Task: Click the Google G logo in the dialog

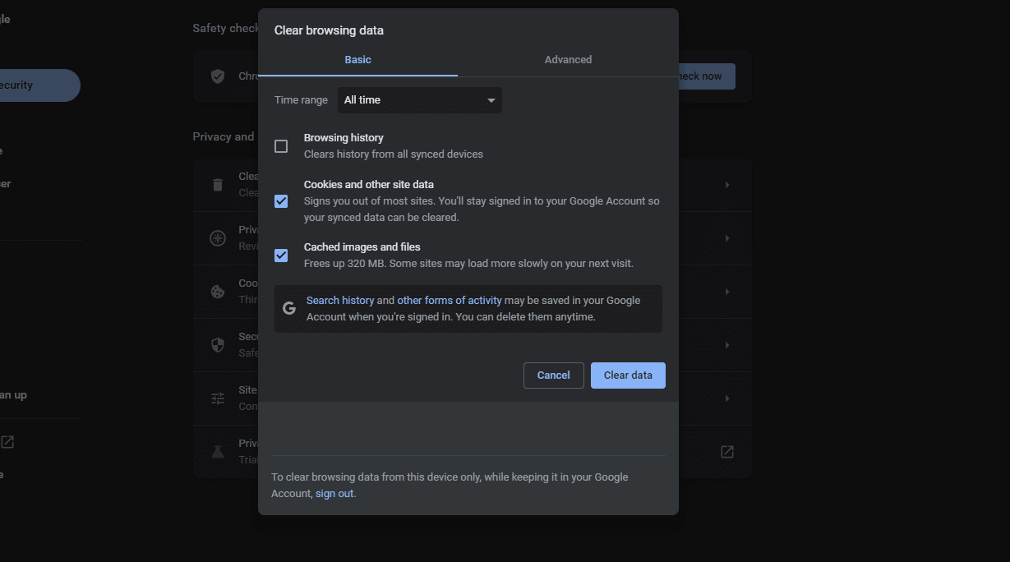Action: pos(289,309)
